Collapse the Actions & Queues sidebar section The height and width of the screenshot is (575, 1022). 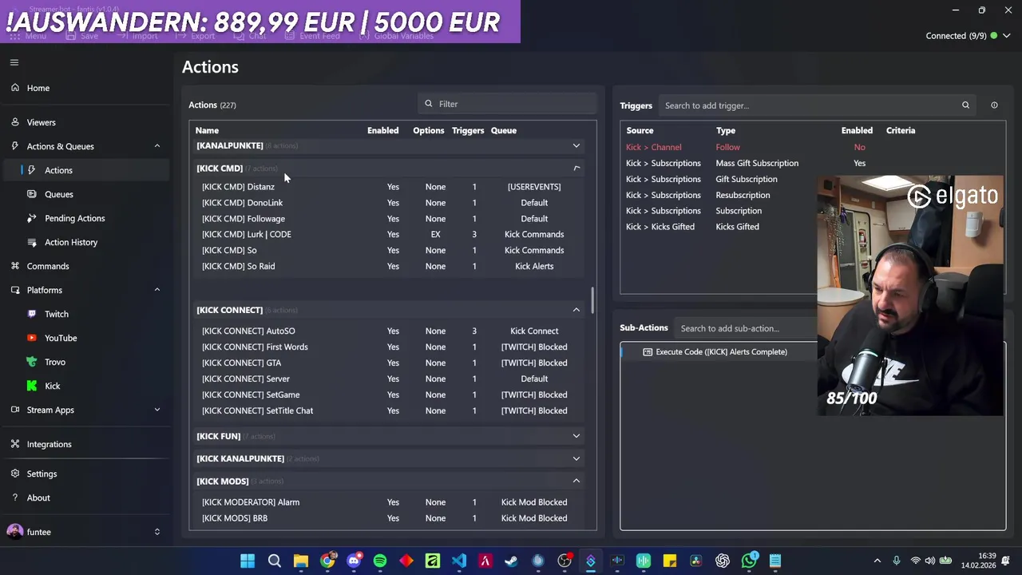[x=157, y=146]
